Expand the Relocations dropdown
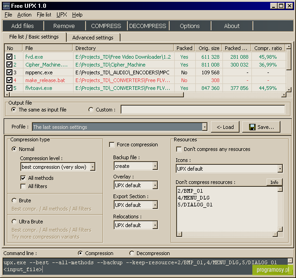The width and height of the screenshot is (296, 278). coord(155,225)
